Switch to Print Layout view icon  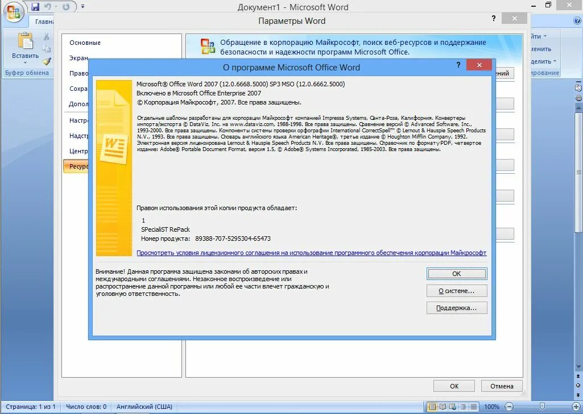click(x=432, y=407)
